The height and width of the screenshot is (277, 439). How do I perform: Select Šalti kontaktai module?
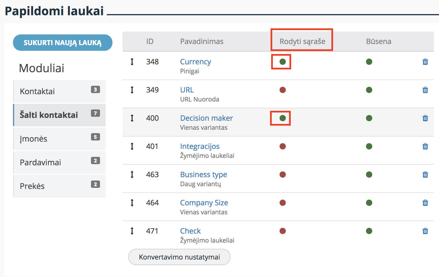[x=59, y=115]
